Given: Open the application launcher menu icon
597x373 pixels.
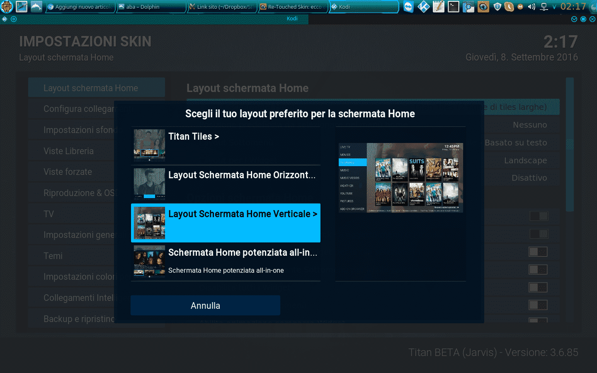Looking at the screenshot, I should [x=7, y=7].
